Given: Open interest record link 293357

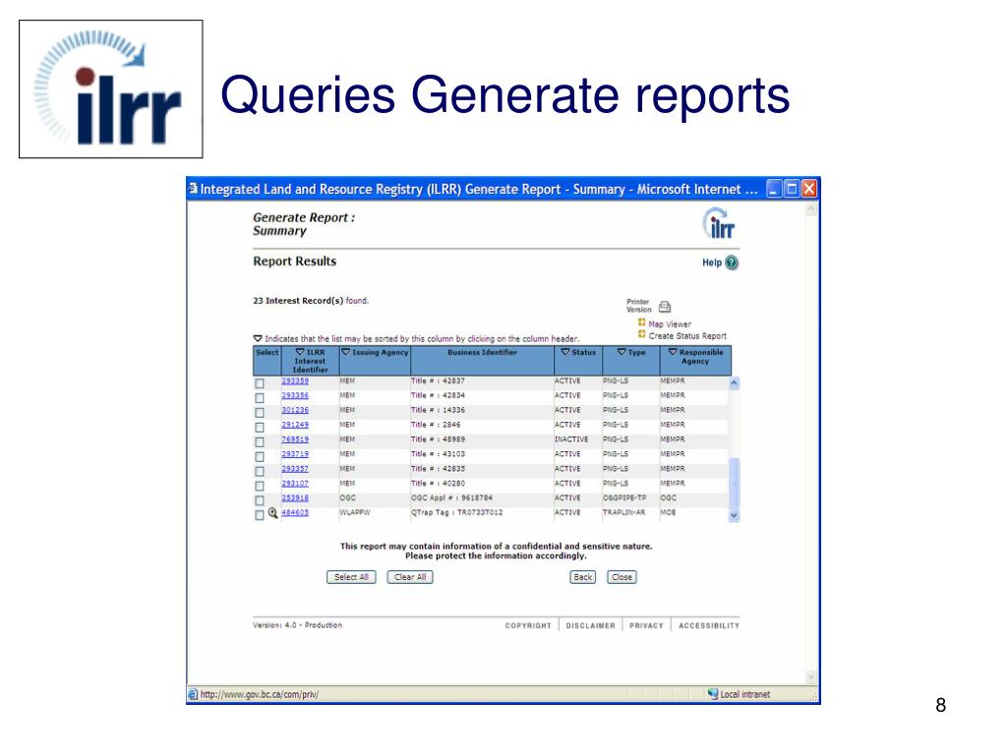Looking at the screenshot, I should [x=295, y=469].
